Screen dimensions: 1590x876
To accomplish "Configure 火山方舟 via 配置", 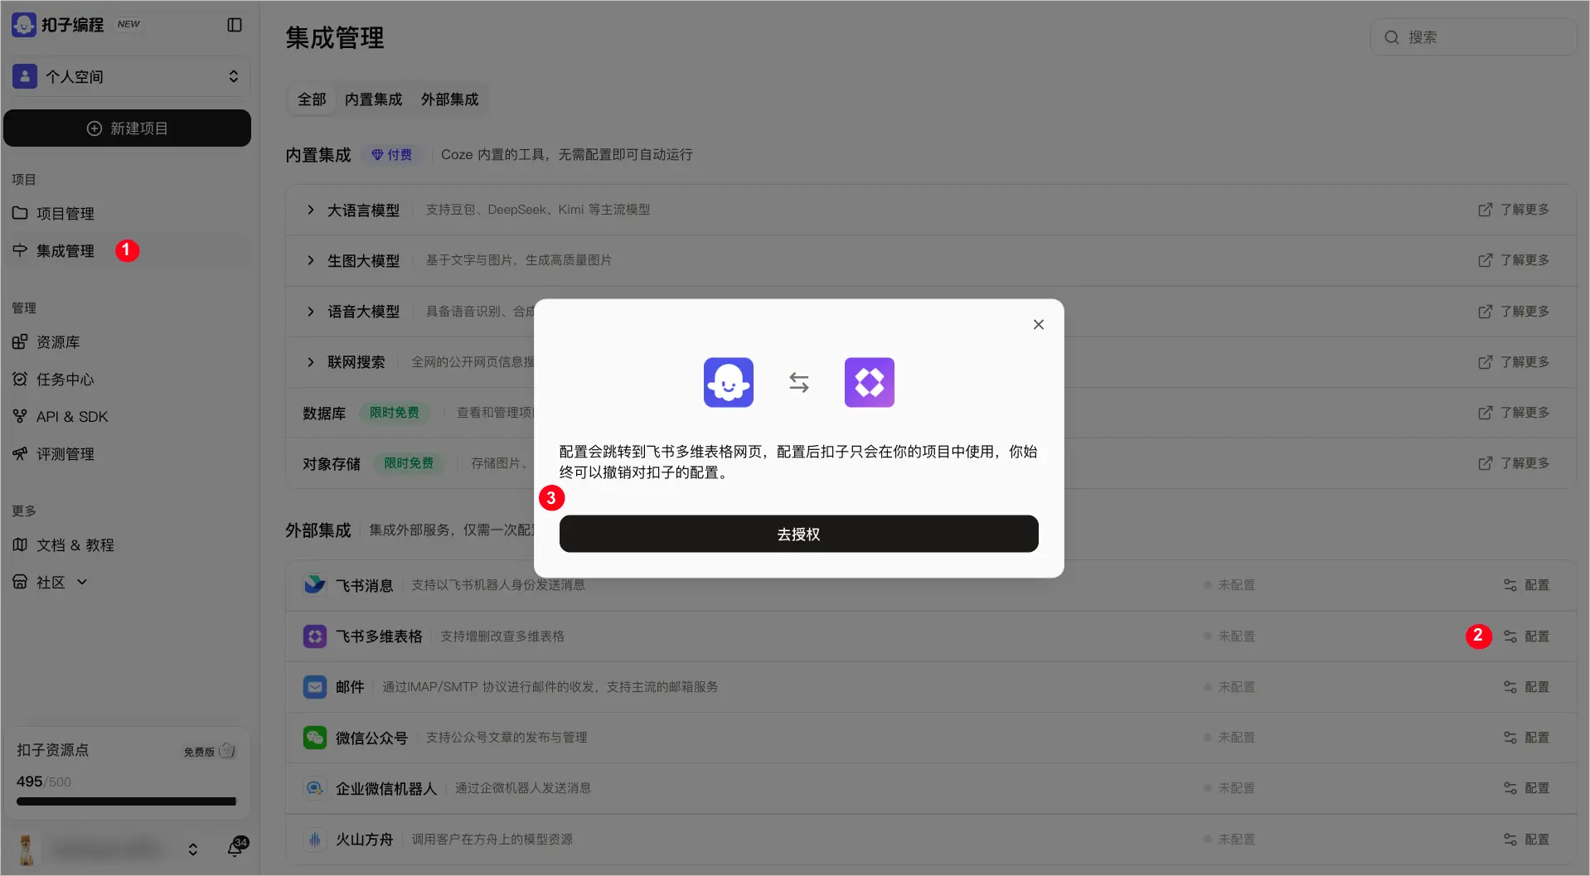I will click(1526, 840).
